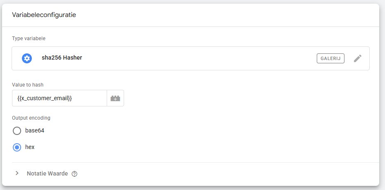Click the pencil edit icon for variable type

(x=358, y=58)
